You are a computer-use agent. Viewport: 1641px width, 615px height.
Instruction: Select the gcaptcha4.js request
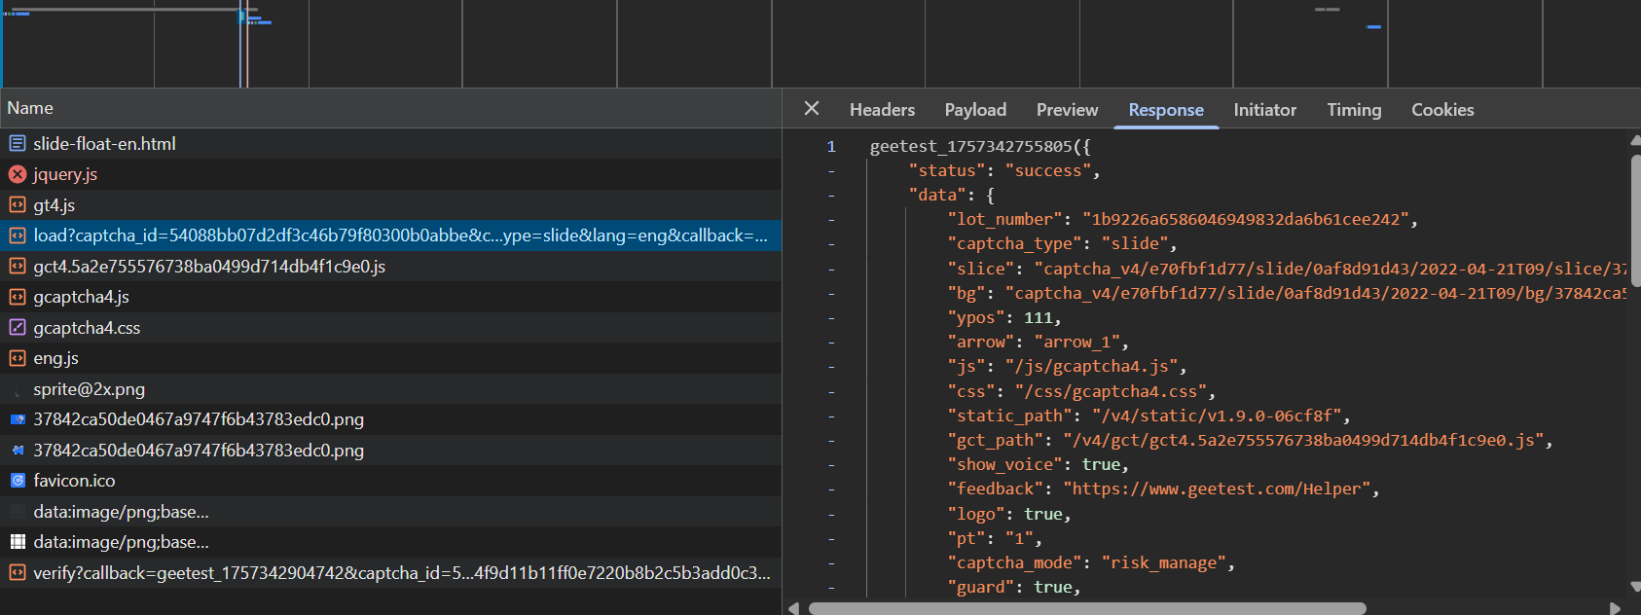[x=82, y=297]
